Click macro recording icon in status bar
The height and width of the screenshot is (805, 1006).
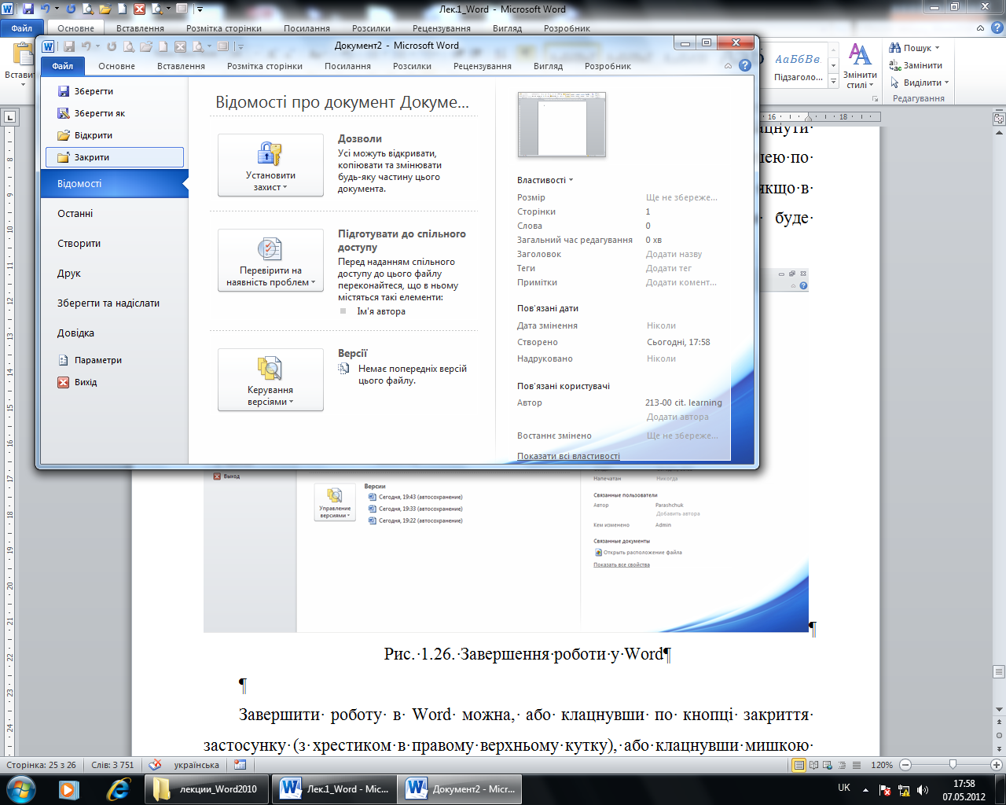click(240, 765)
